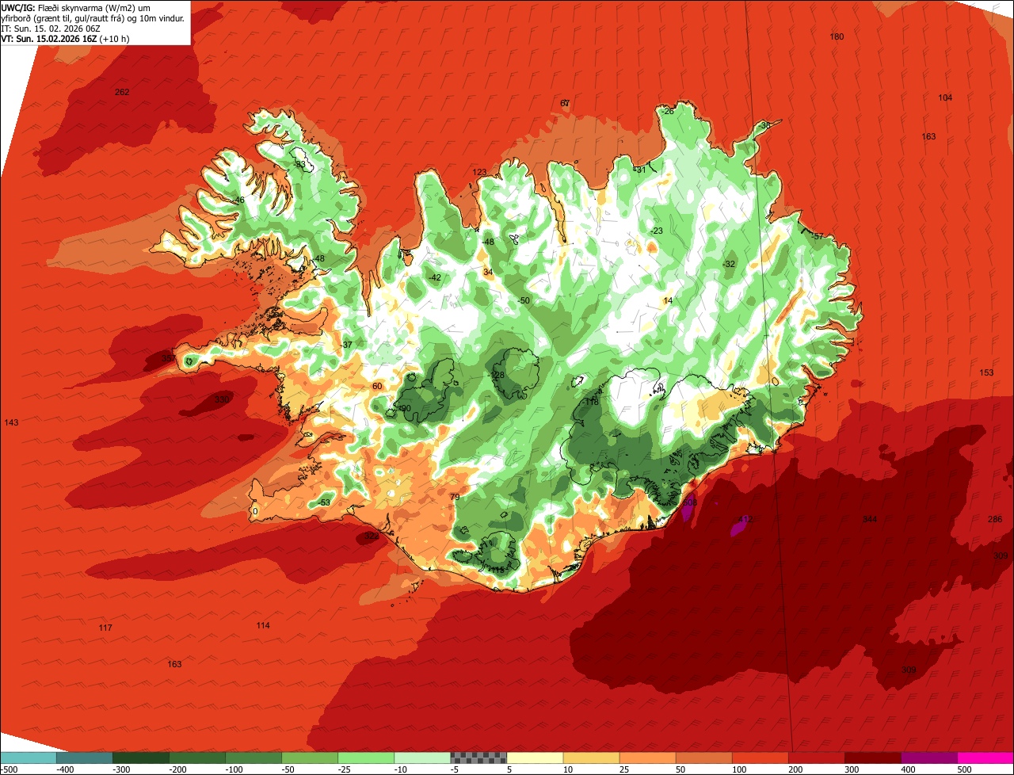Image resolution: width=1014 pixels, height=775 pixels.
Task: Click the map value -53
Action: (x=323, y=502)
